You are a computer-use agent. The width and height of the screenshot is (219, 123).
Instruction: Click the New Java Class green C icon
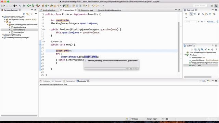(x=47, y=6)
